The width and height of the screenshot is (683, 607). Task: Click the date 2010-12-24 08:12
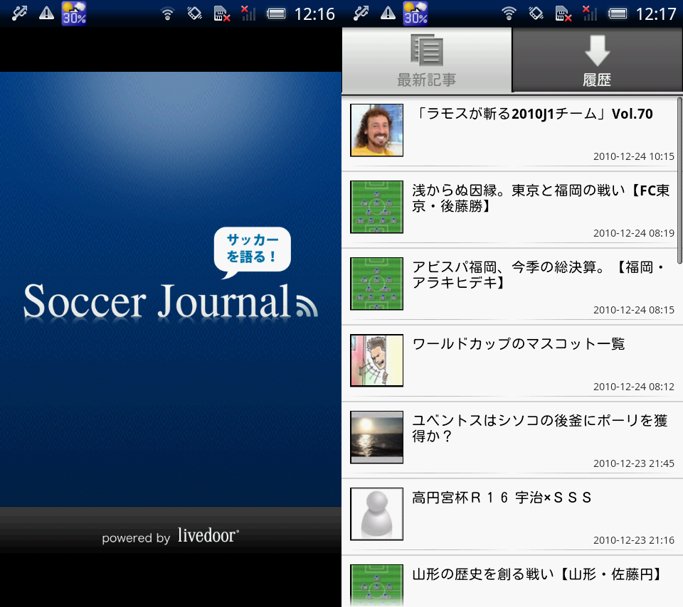click(633, 387)
